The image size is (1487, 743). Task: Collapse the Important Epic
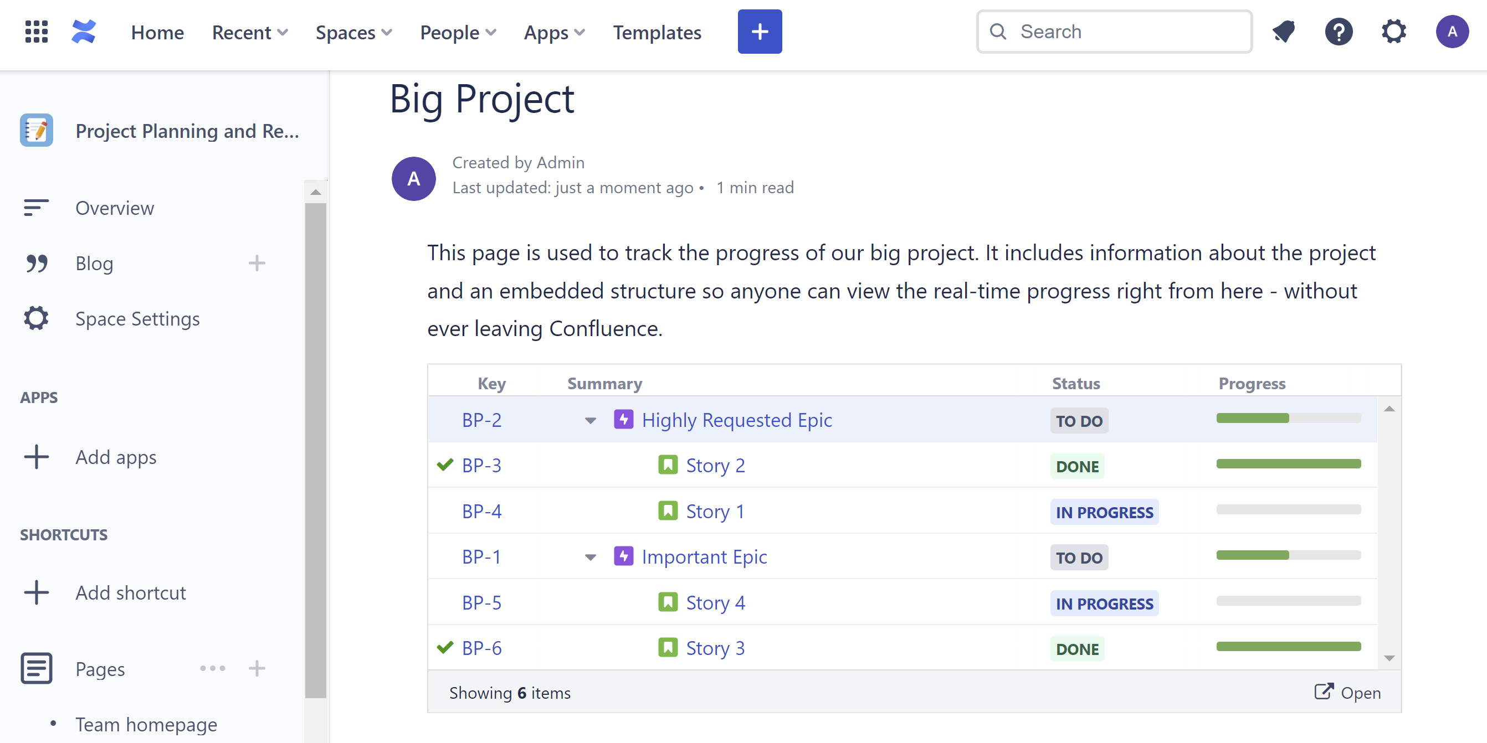click(x=590, y=557)
